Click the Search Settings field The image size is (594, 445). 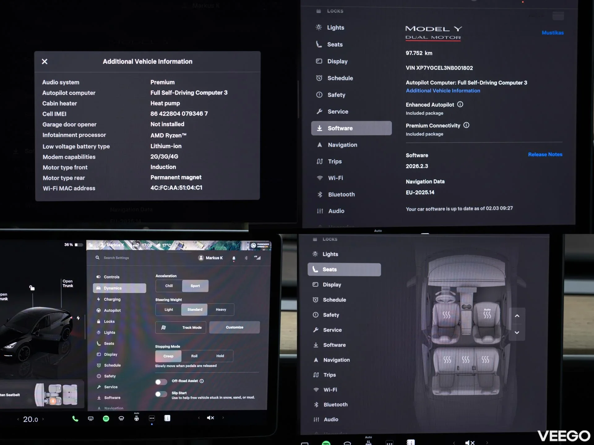116,258
